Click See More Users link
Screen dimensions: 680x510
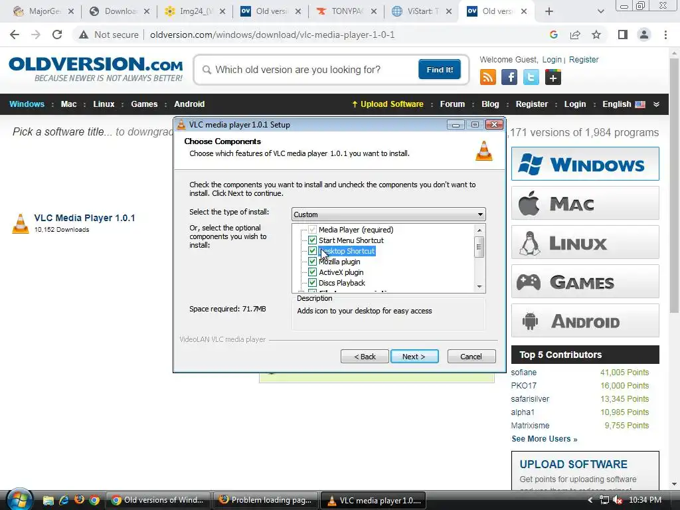point(545,439)
